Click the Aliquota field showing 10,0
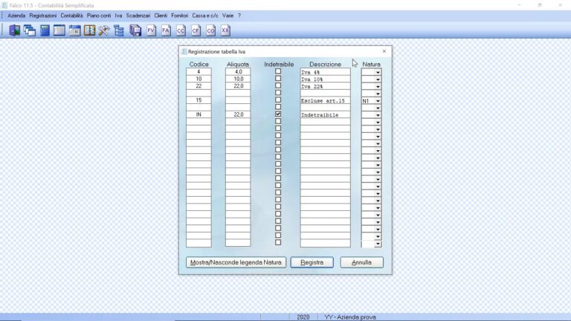 click(238, 79)
